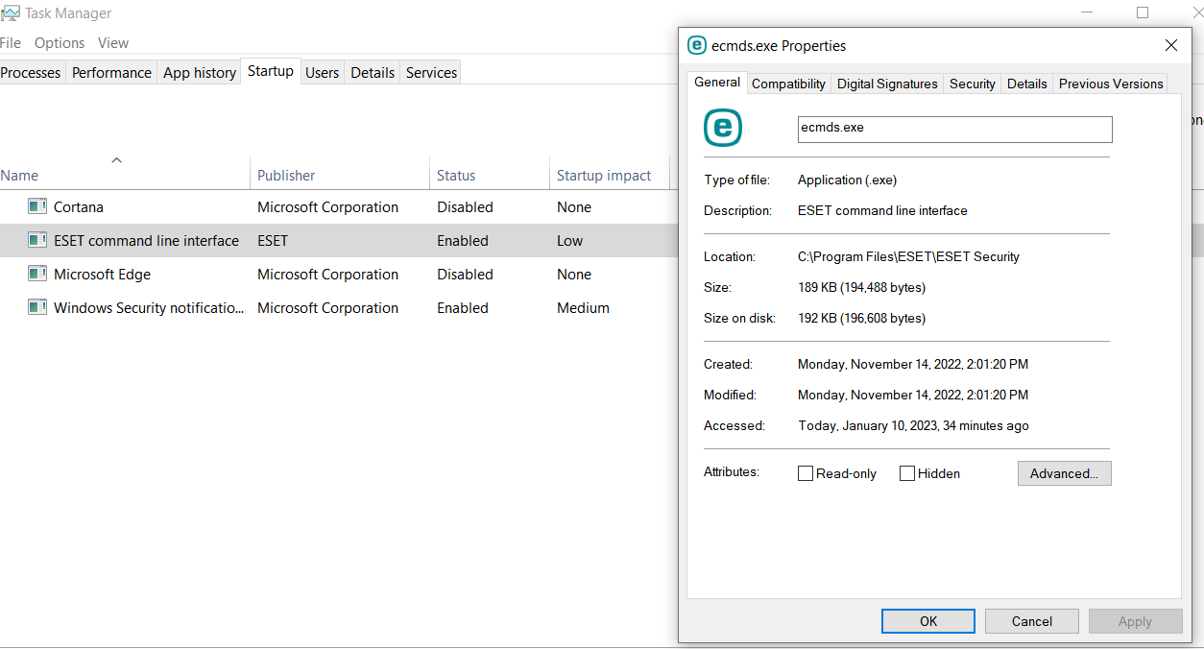Toggle the Read-only attribute checkbox
The width and height of the screenshot is (1204, 649).
(806, 473)
